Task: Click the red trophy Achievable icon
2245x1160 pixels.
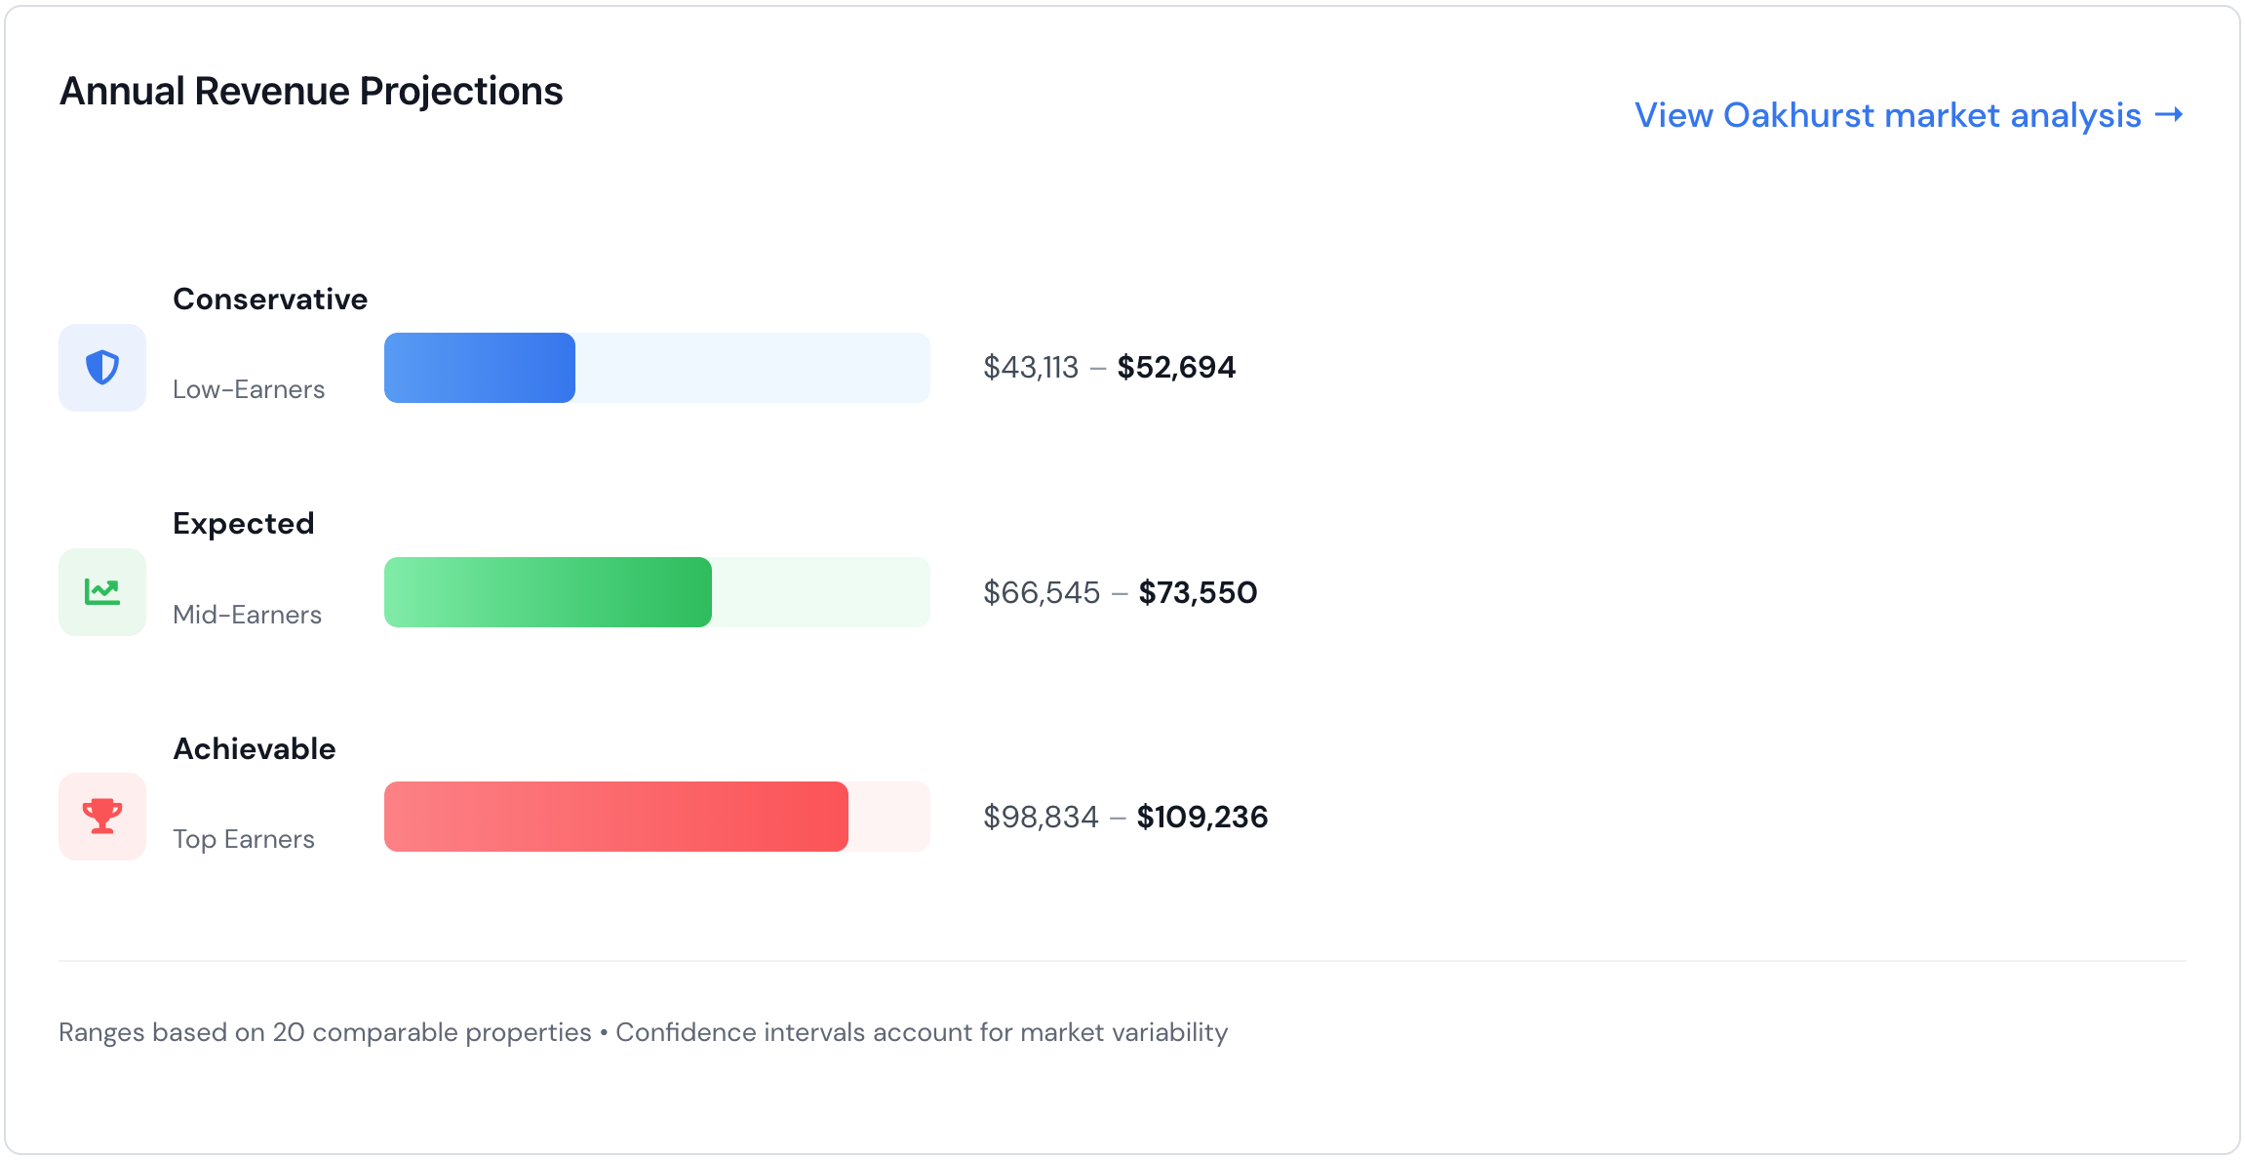Action: [x=102, y=817]
